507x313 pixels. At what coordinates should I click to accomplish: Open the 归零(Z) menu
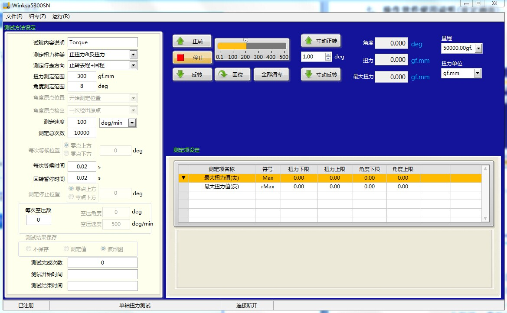click(37, 16)
